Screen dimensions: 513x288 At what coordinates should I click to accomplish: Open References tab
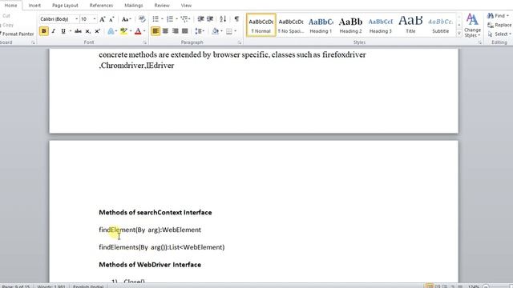point(101,6)
